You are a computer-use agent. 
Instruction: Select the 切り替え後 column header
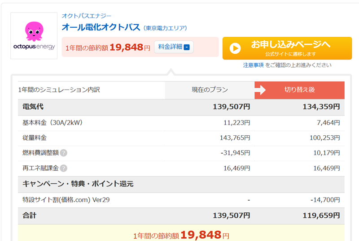click(x=299, y=90)
